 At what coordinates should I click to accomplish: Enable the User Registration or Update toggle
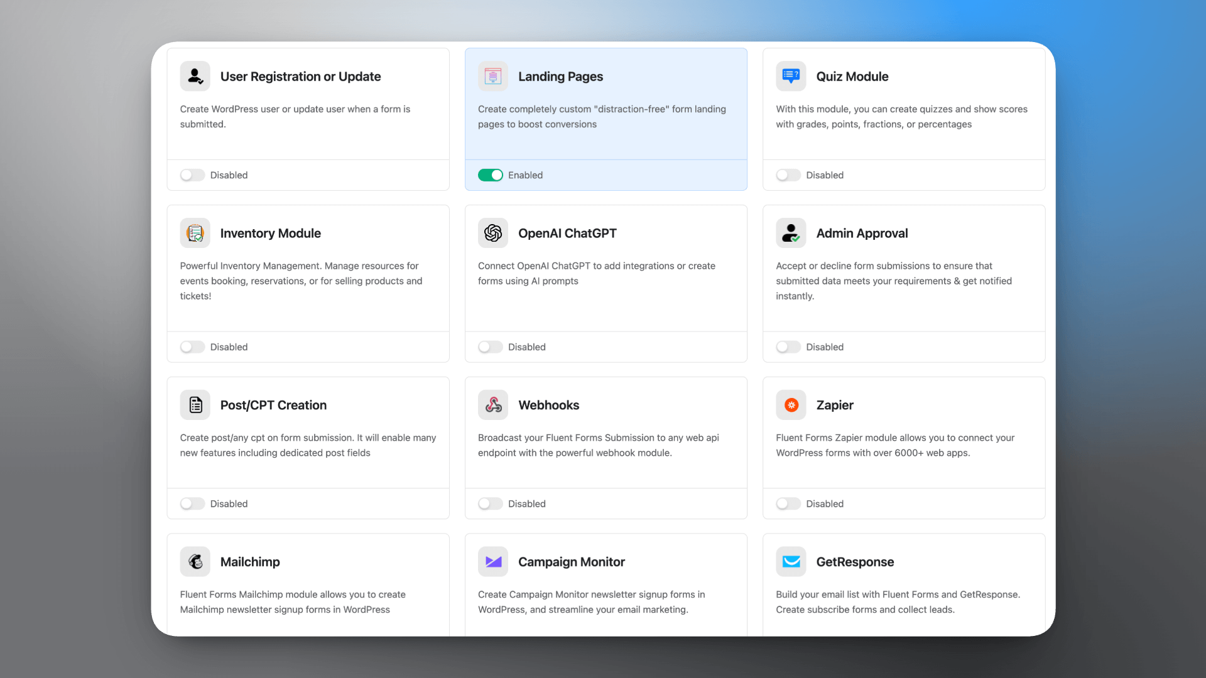[192, 175]
